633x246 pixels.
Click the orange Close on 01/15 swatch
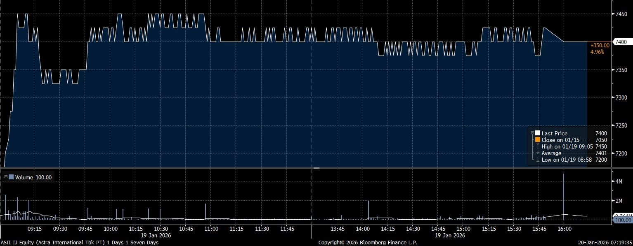tap(538, 140)
